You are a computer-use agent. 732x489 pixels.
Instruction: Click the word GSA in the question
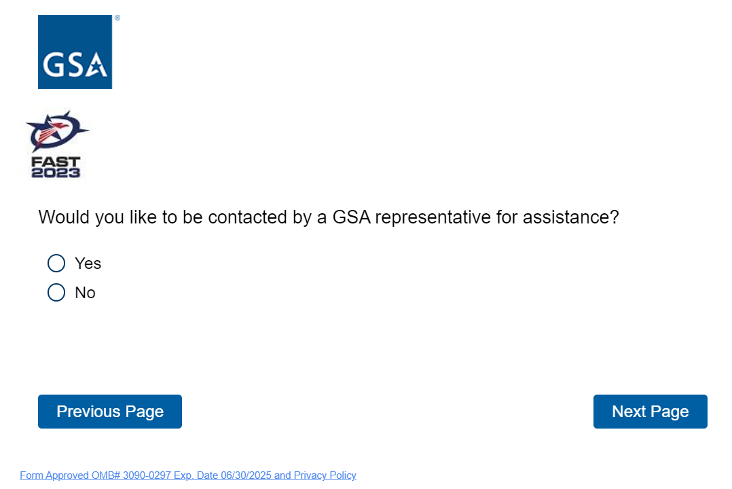351,217
